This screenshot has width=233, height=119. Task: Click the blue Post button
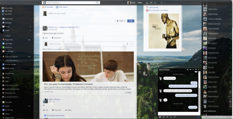point(131,21)
